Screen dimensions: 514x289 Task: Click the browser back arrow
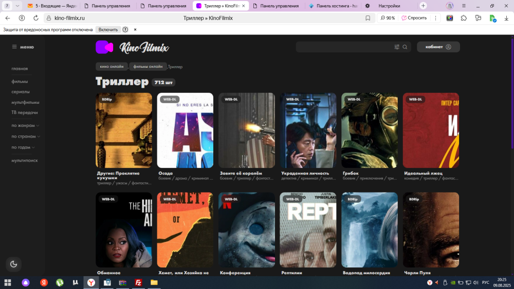point(8,18)
